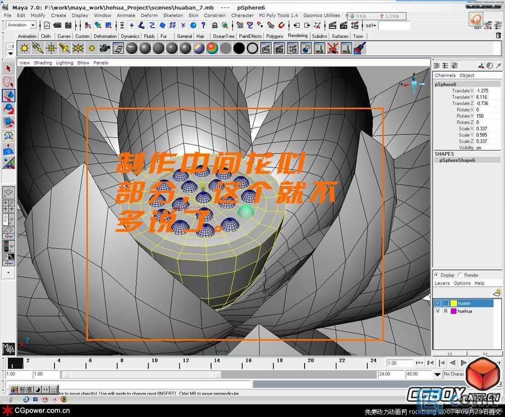Image resolution: width=505 pixels, height=417 pixels.
Task: Switch to the Polygons shelf tab
Action: point(275,36)
